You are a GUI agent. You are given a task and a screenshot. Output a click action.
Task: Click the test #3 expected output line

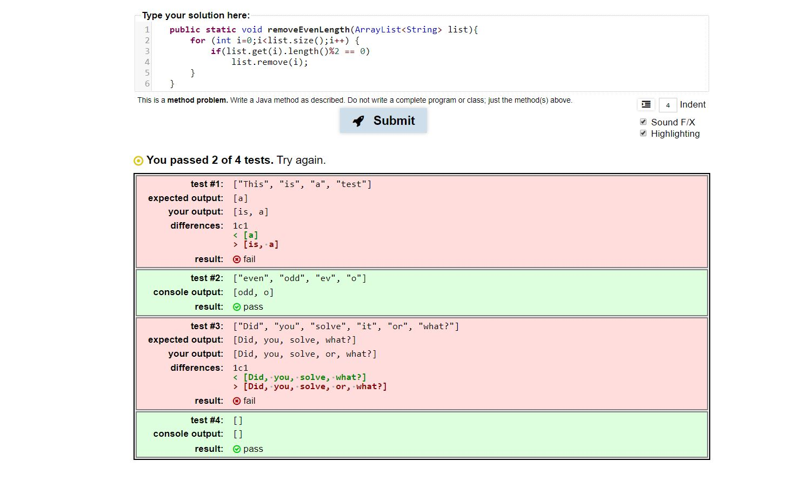[x=295, y=340]
